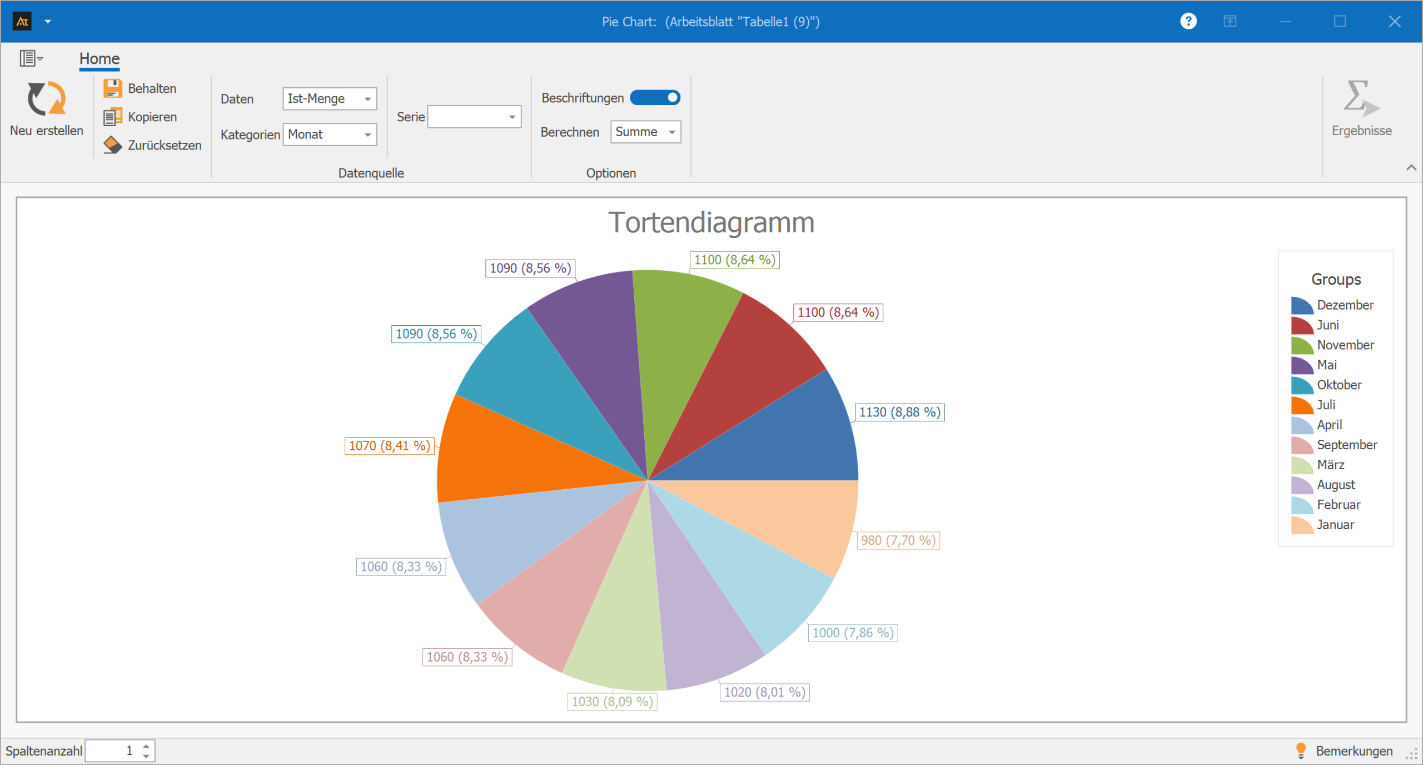Screen dimensions: 1423x765
Task: Collapse the ribbon with the chevron arrow
Action: click(x=1411, y=167)
